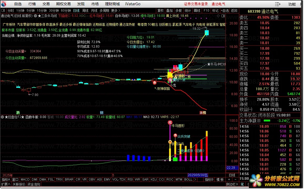Viewport: 304px width, 189px height.
Task: Click the F10 company info button
Action: pyautogui.click(x=206, y=11)
